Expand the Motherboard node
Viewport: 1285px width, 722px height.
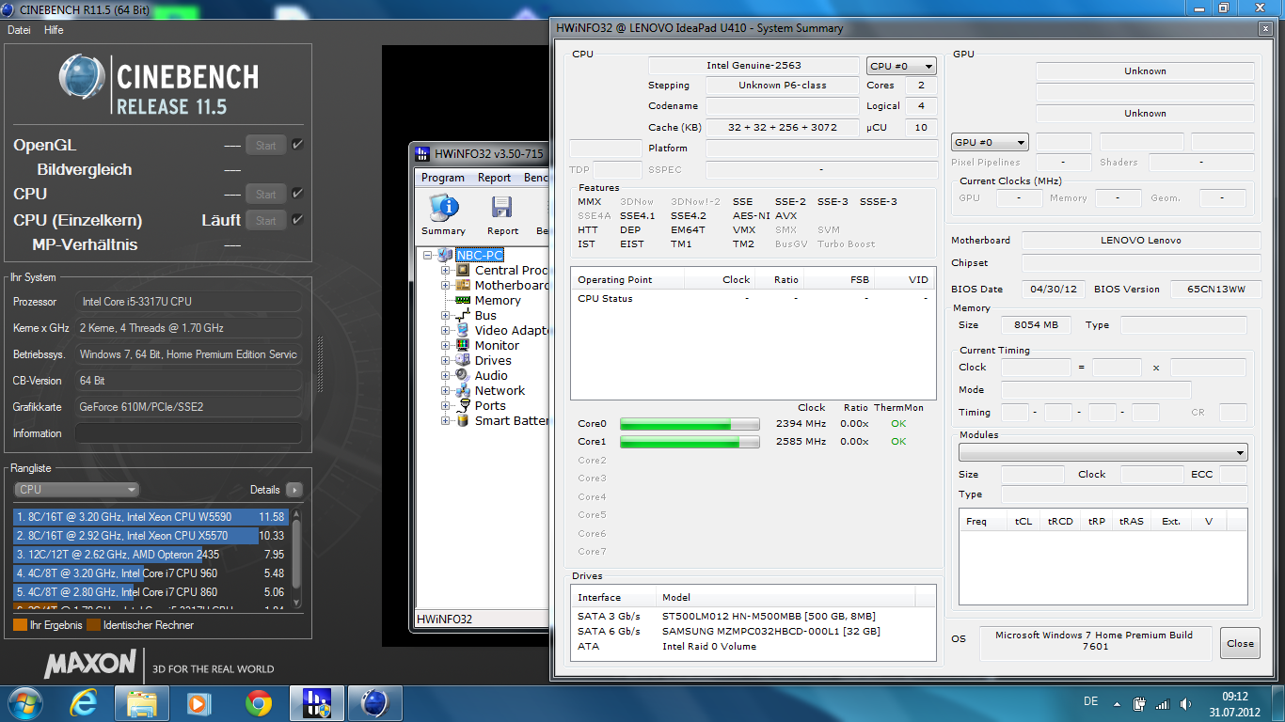(x=446, y=285)
